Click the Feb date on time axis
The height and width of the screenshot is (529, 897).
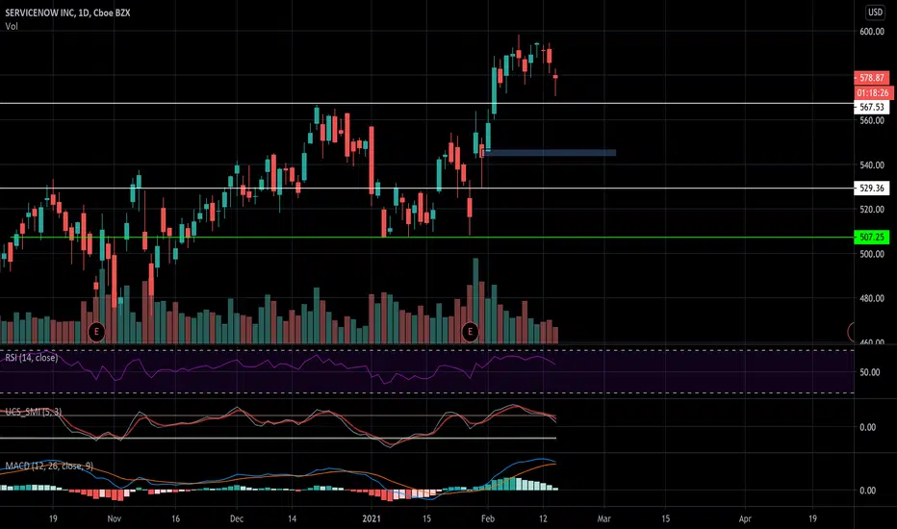pos(487,518)
